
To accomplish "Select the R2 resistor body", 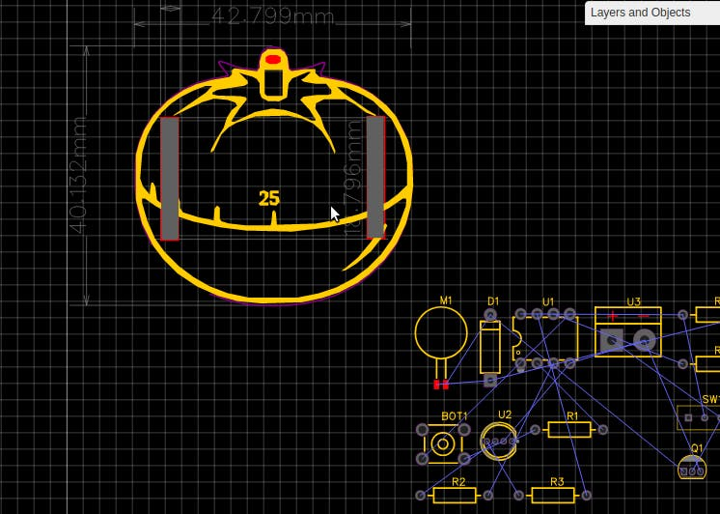I will tap(455, 495).
